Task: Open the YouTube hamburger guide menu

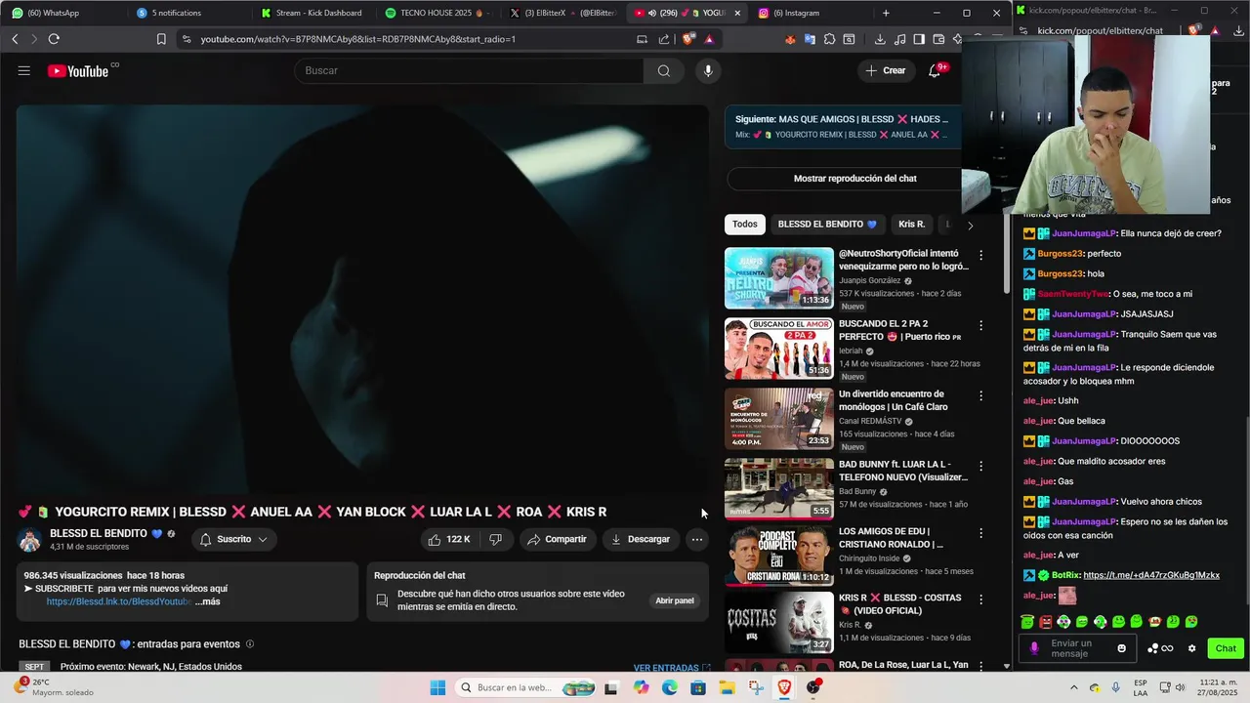Action: tap(24, 70)
